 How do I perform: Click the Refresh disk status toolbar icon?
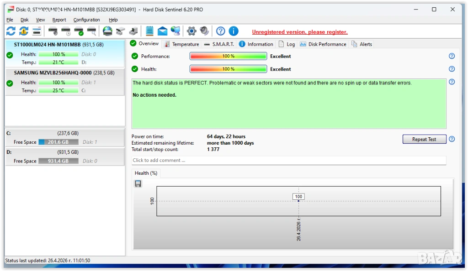tap(11, 31)
